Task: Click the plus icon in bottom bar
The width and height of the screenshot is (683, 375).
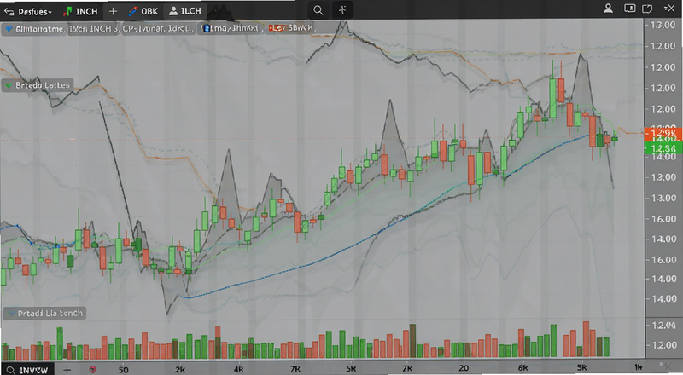Action: (67, 370)
